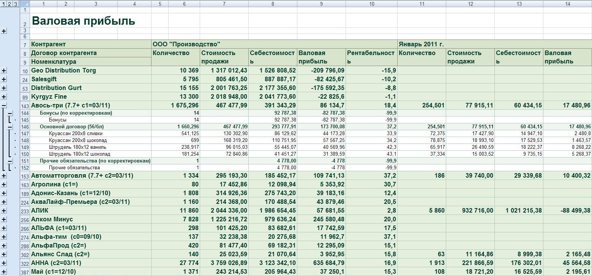The height and width of the screenshot is (276, 592).
Task: Click outline level 1 button
Action: 3,4
